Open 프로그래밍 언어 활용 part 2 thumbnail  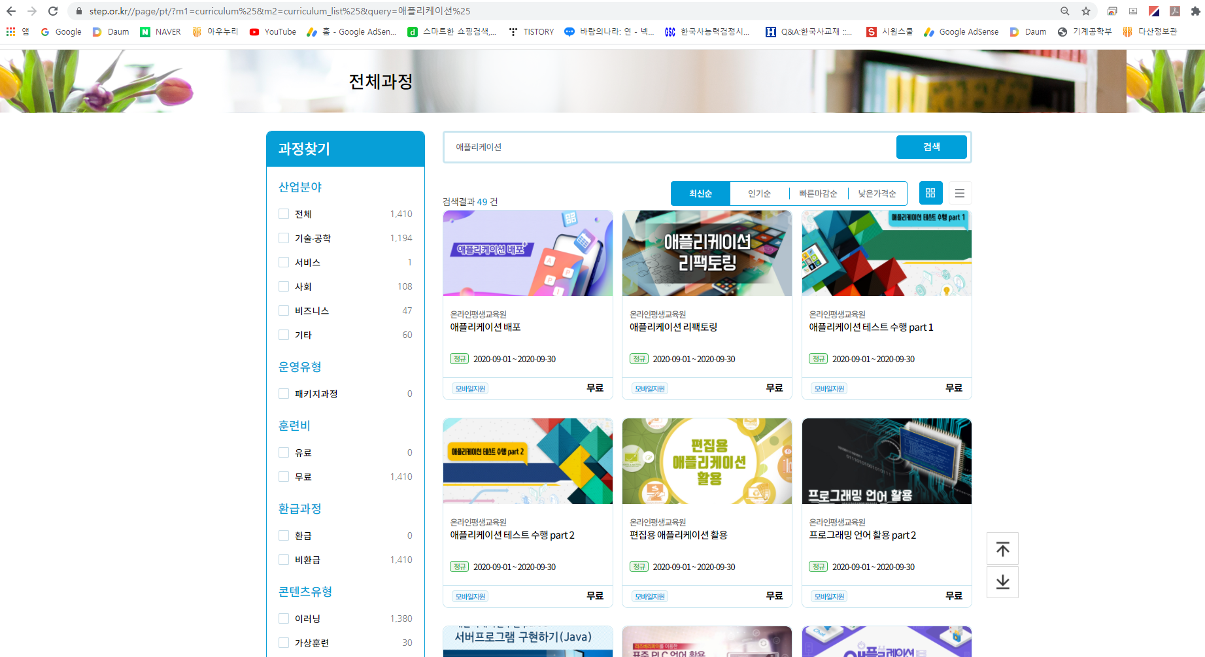point(887,461)
